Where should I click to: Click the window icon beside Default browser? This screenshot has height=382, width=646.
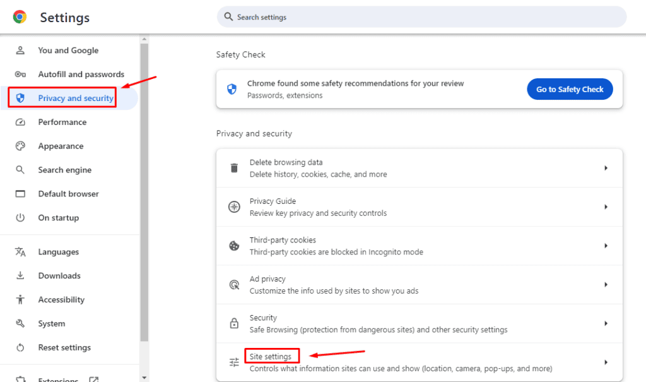click(x=20, y=194)
